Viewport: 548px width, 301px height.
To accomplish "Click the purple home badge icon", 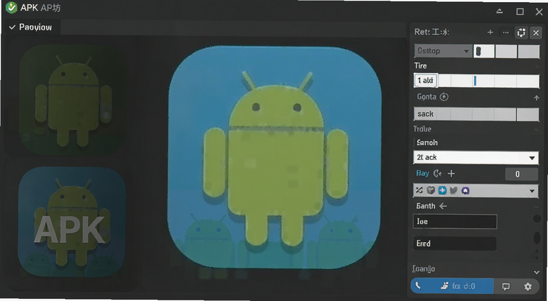I will [465, 190].
